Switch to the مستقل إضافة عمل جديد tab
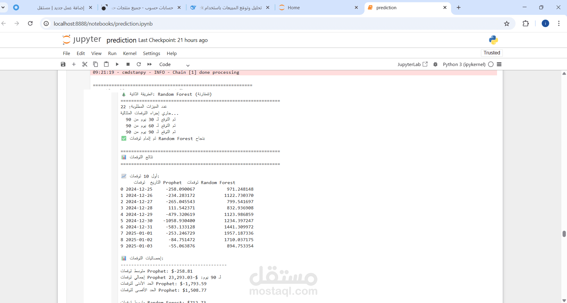567x303 pixels. (54, 8)
